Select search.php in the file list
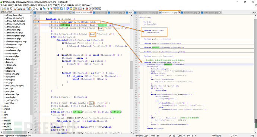 point(11,97)
